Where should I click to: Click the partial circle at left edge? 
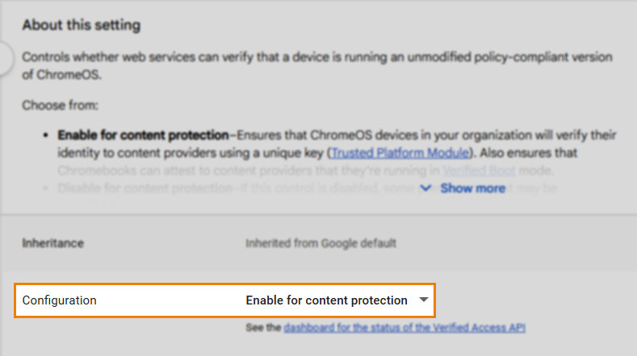coord(5,59)
